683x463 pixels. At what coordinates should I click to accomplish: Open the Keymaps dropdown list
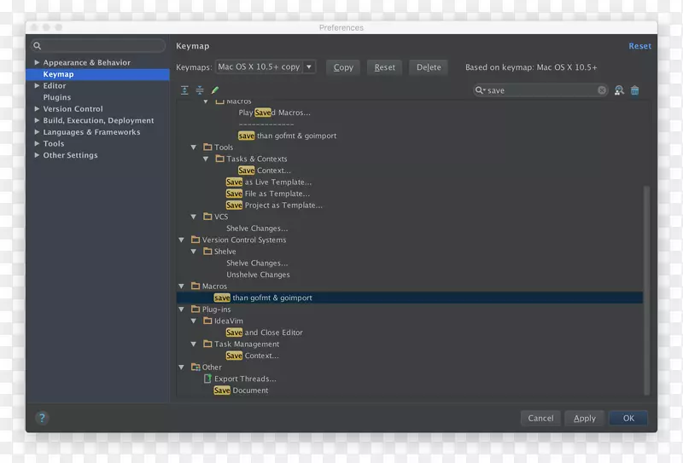[x=309, y=67]
